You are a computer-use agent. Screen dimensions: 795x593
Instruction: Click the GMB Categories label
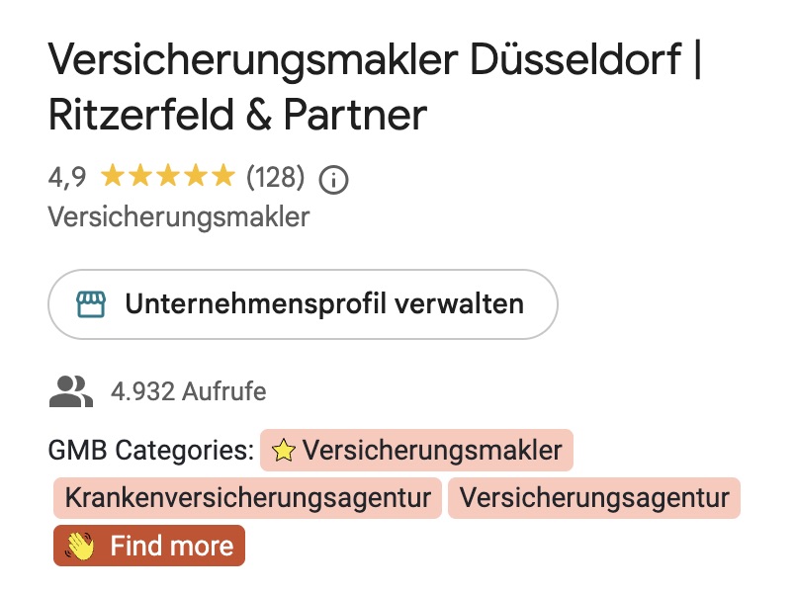(x=151, y=450)
